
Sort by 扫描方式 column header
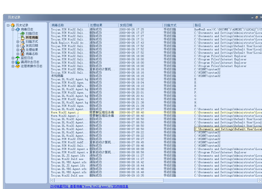(178, 25)
